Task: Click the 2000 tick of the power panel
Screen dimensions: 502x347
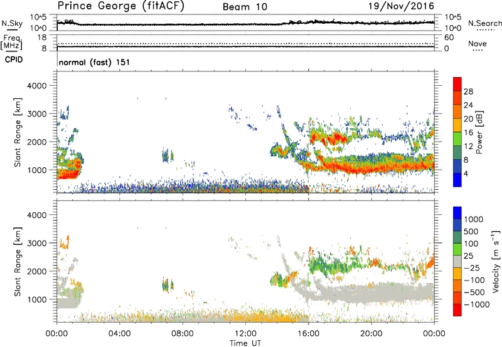Action: pyautogui.click(x=37, y=142)
